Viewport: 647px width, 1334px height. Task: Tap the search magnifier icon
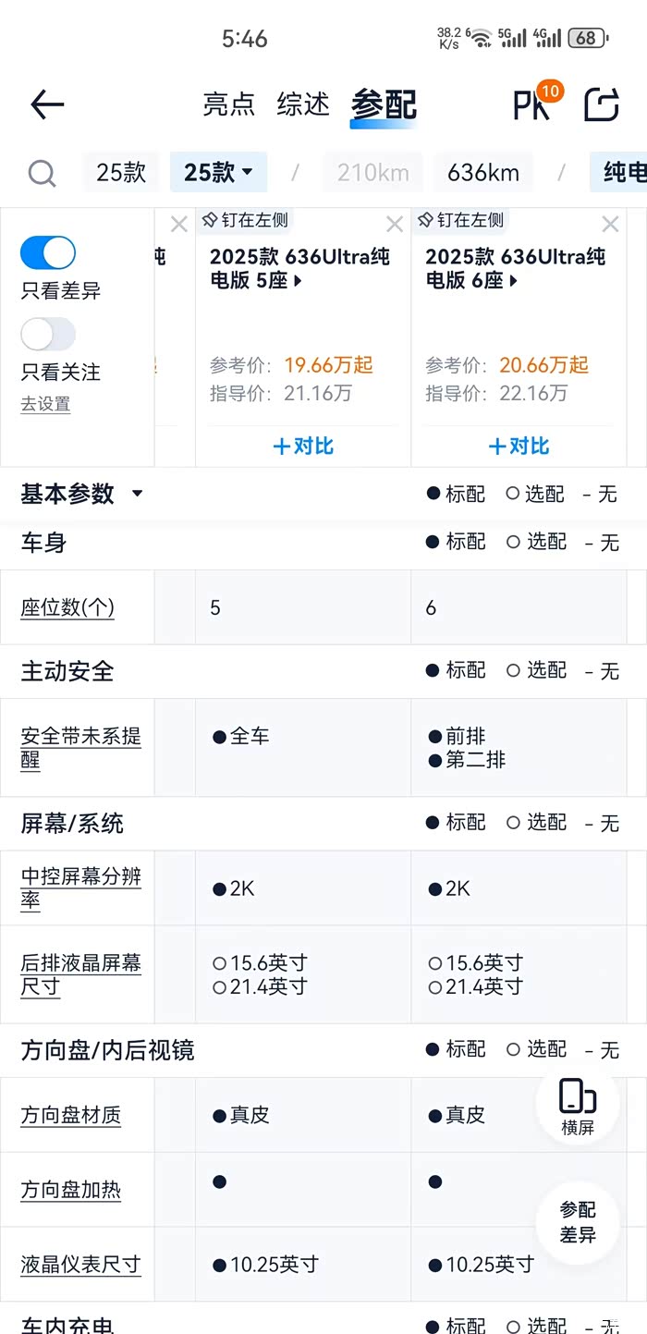pyautogui.click(x=42, y=173)
